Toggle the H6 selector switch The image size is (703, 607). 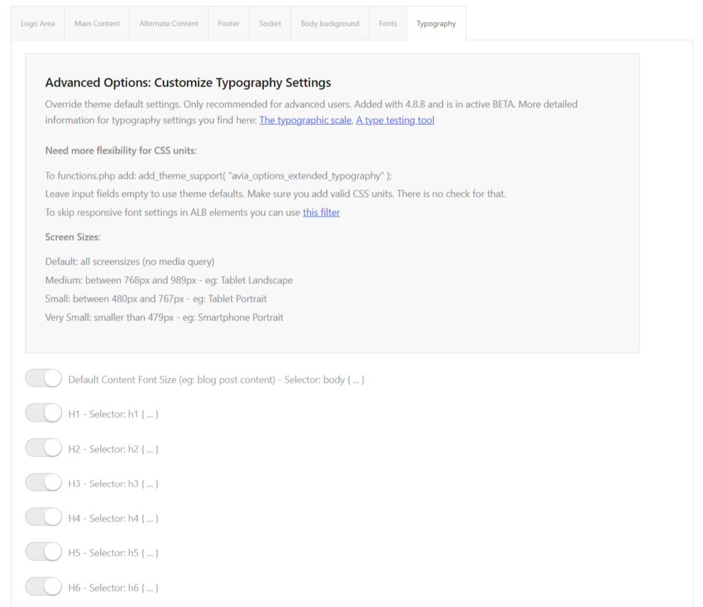click(43, 586)
